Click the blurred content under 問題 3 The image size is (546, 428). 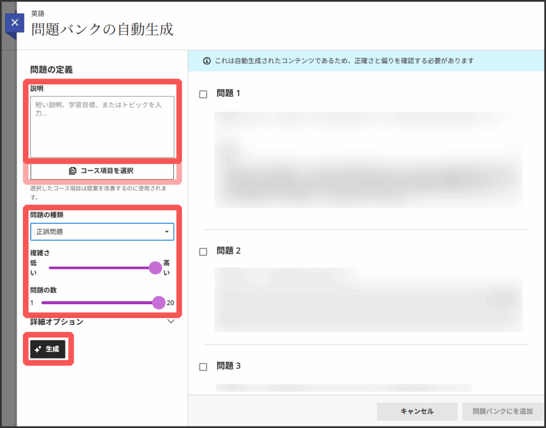click(x=344, y=388)
